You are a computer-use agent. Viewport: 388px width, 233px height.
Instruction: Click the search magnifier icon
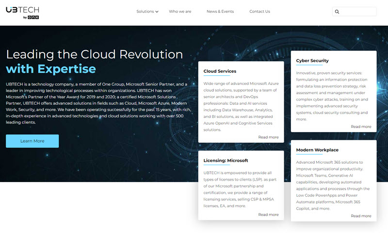[337, 12]
